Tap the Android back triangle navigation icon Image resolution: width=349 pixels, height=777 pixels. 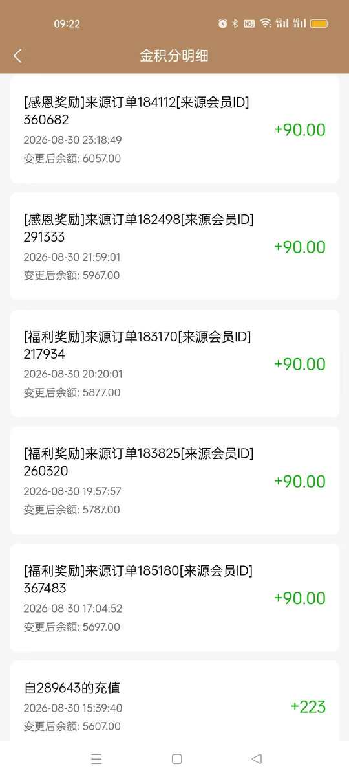[257, 759]
